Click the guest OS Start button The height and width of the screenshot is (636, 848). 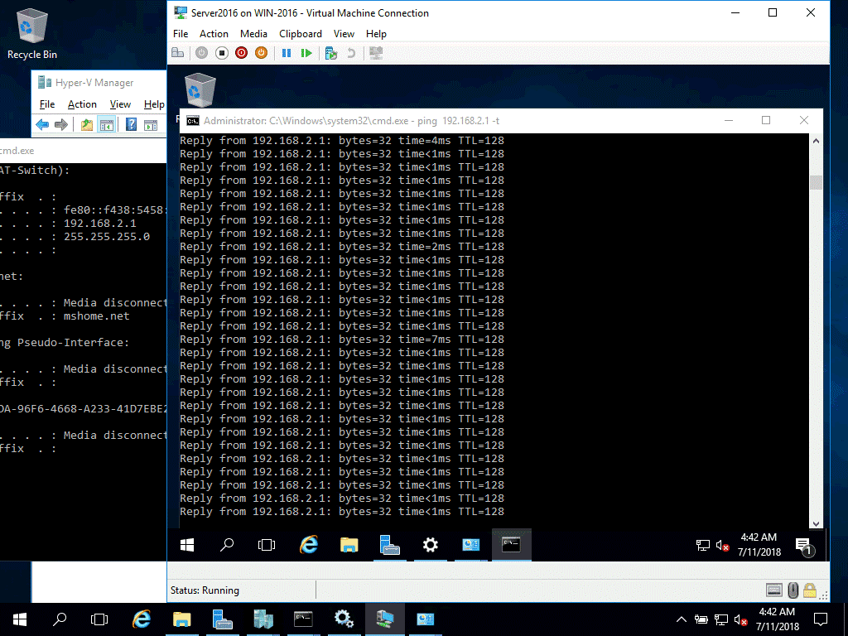click(x=186, y=545)
